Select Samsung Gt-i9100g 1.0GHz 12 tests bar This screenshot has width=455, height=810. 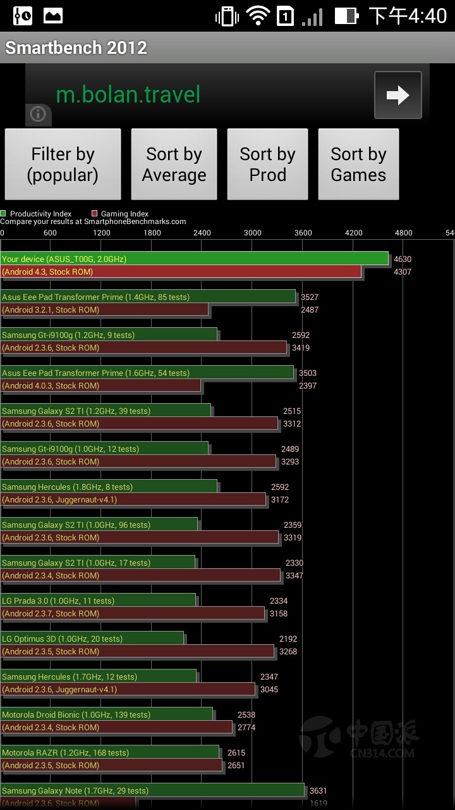pyautogui.click(x=104, y=449)
